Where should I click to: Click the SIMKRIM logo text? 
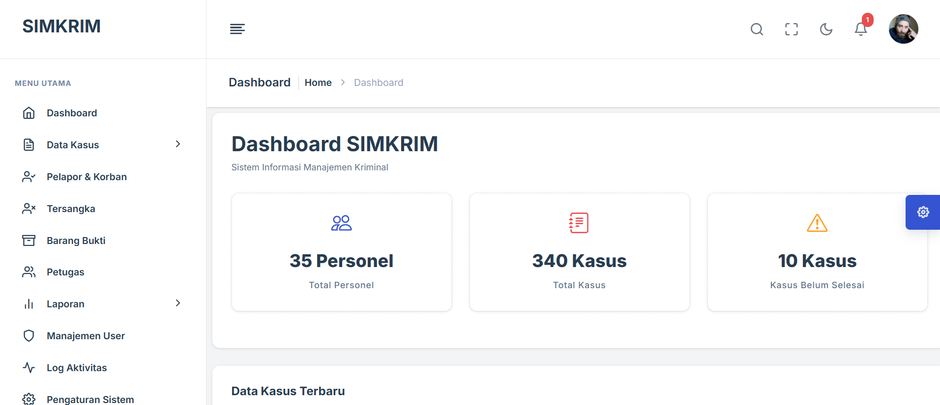(61, 27)
